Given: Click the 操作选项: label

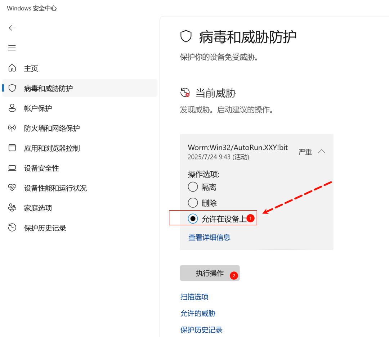Looking at the screenshot, I should [x=204, y=174].
